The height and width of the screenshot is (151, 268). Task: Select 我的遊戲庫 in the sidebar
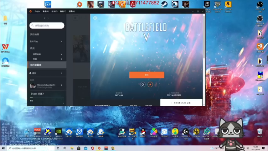47,65
